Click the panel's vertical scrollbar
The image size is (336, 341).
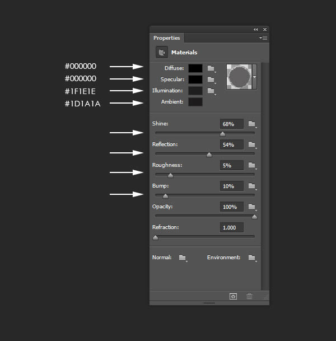pos(265,176)
